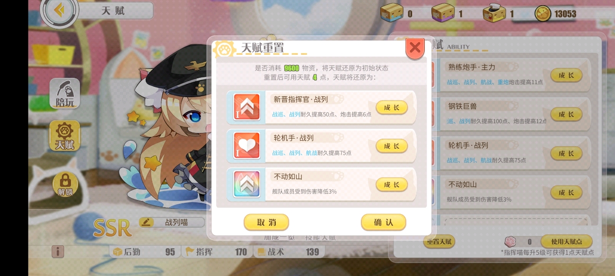This screenshot has width=615, height=276.
Task: Confirm talent reset with 确认
Action: 383,222
